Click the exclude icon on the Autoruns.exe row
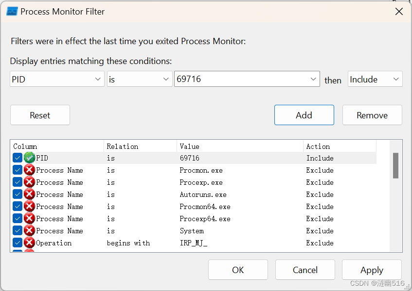The image size is (412, 291). (x=29, y=194)
